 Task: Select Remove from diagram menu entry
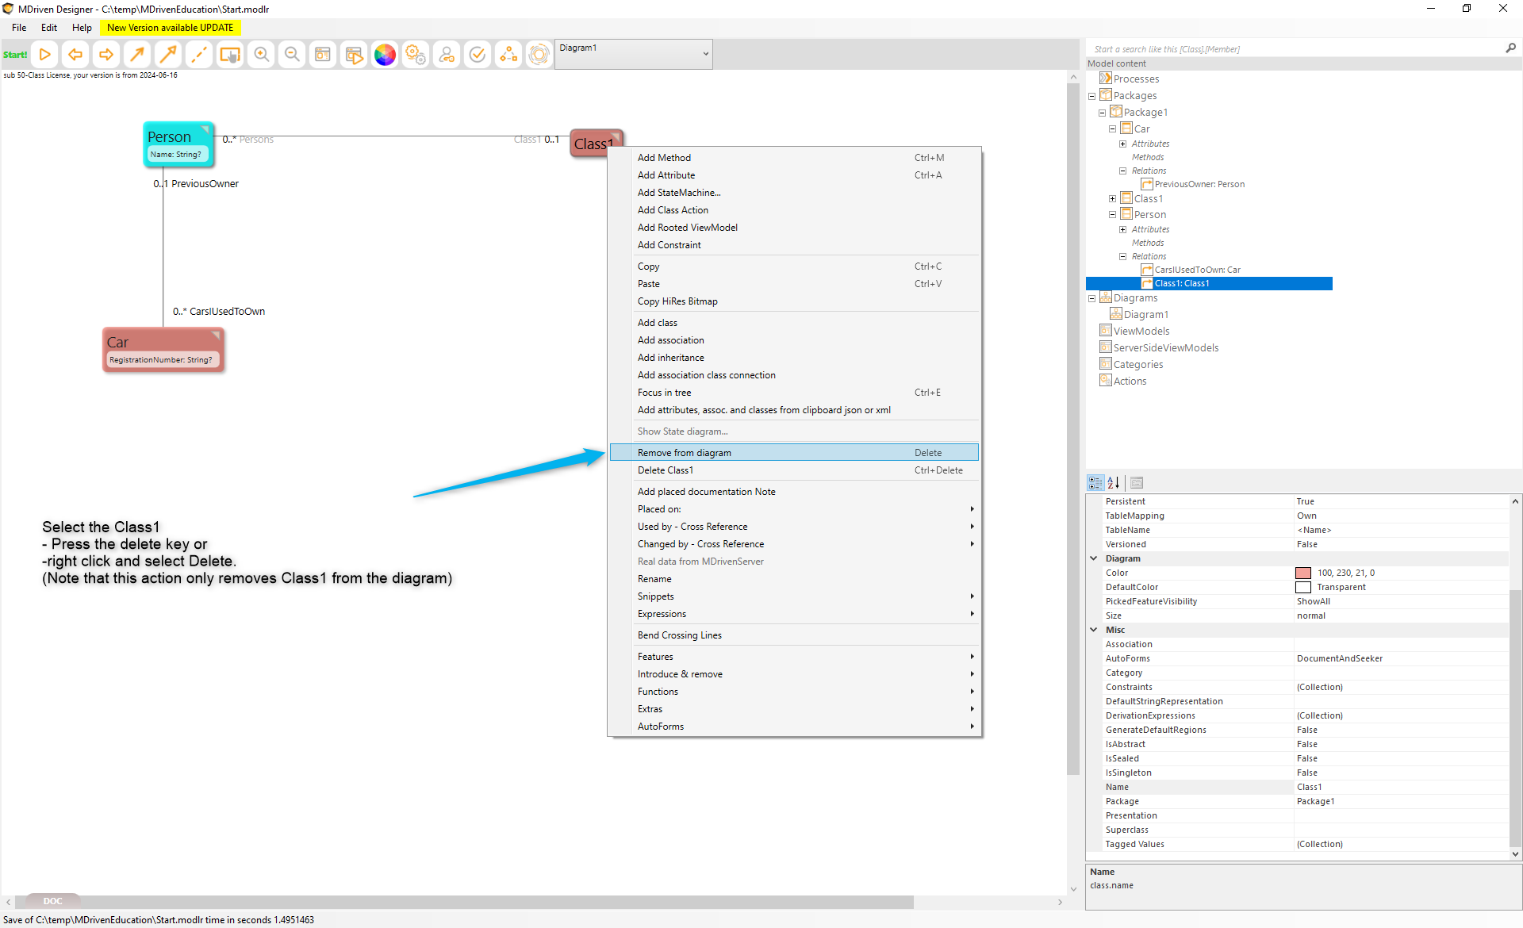coord(684,453)
